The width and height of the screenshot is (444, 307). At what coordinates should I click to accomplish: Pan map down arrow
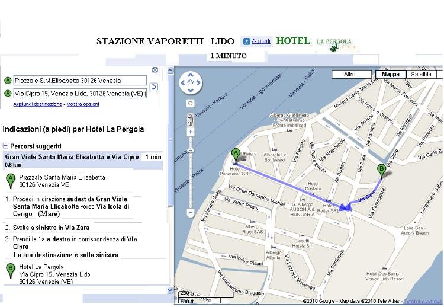click(190, 91)
